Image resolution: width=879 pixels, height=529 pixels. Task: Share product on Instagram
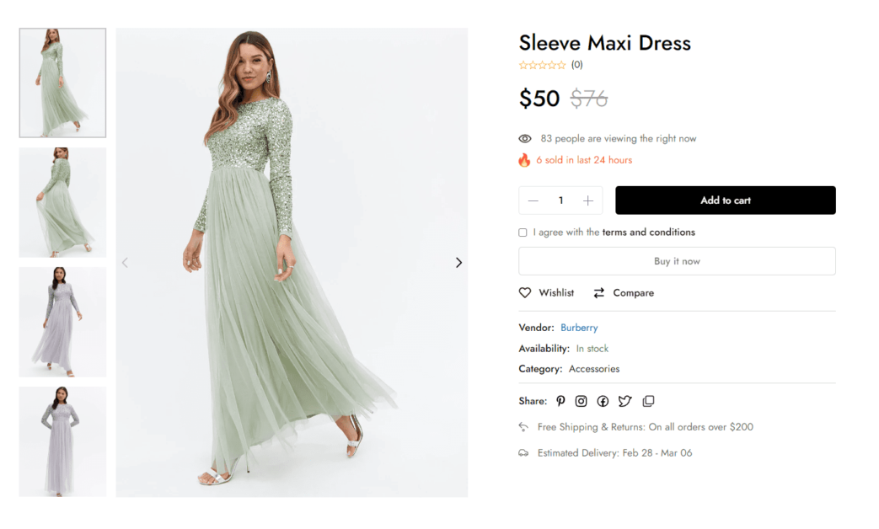[581, 401]
